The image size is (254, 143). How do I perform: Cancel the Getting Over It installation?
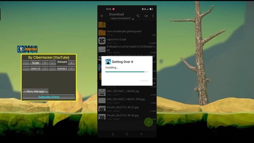click(x=144, y=81)
